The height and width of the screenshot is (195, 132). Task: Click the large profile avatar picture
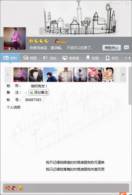(15, 39)
